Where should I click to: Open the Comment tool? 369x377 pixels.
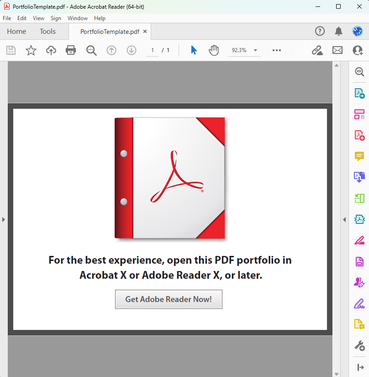tap(359, 156)
